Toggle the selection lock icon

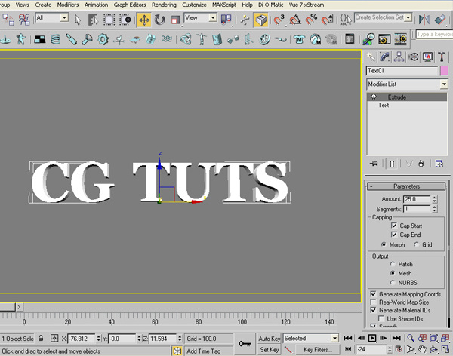pos(40,339)
